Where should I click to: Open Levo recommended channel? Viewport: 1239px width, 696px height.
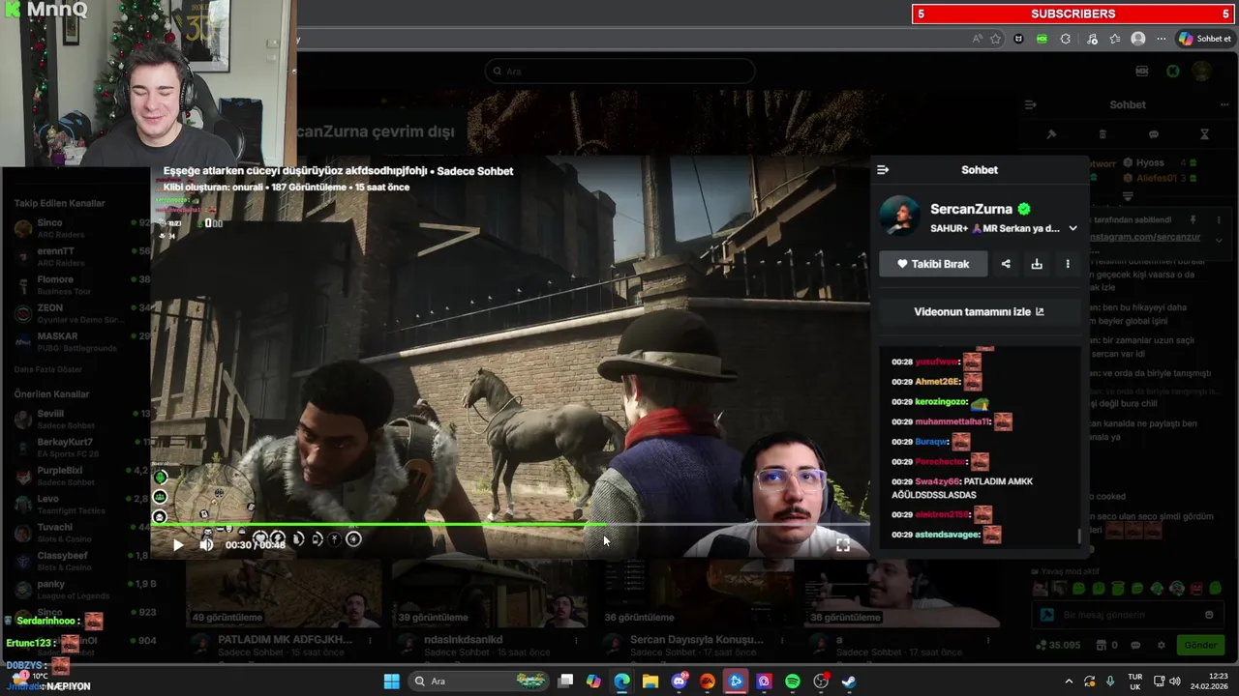click(77, 504)
